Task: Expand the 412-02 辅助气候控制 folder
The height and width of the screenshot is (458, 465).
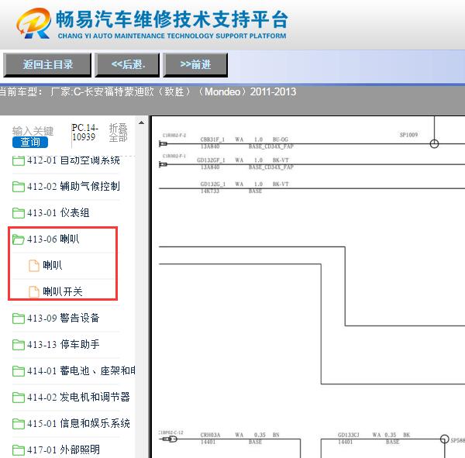Action: [x=74, y=186]
